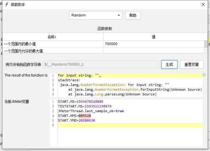Click the 'The result of the function is' label
210x151 pixels.
coord(26,75)
